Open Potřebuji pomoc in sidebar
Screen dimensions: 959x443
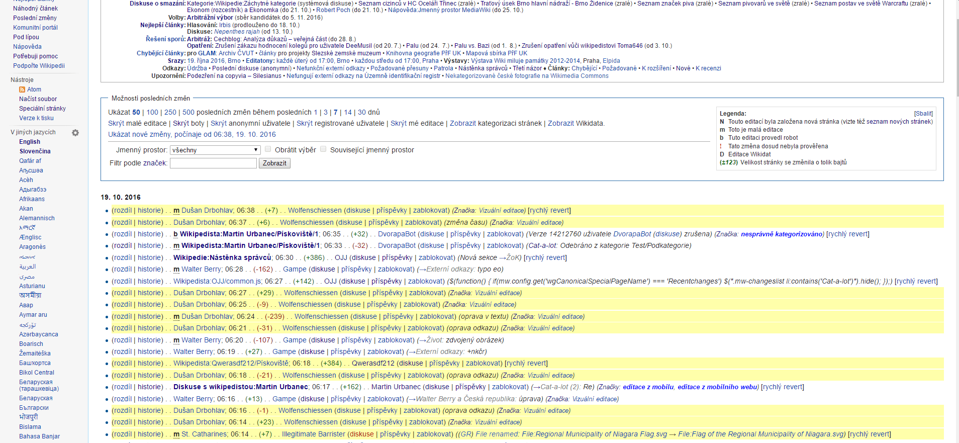[x=35, y=56]
